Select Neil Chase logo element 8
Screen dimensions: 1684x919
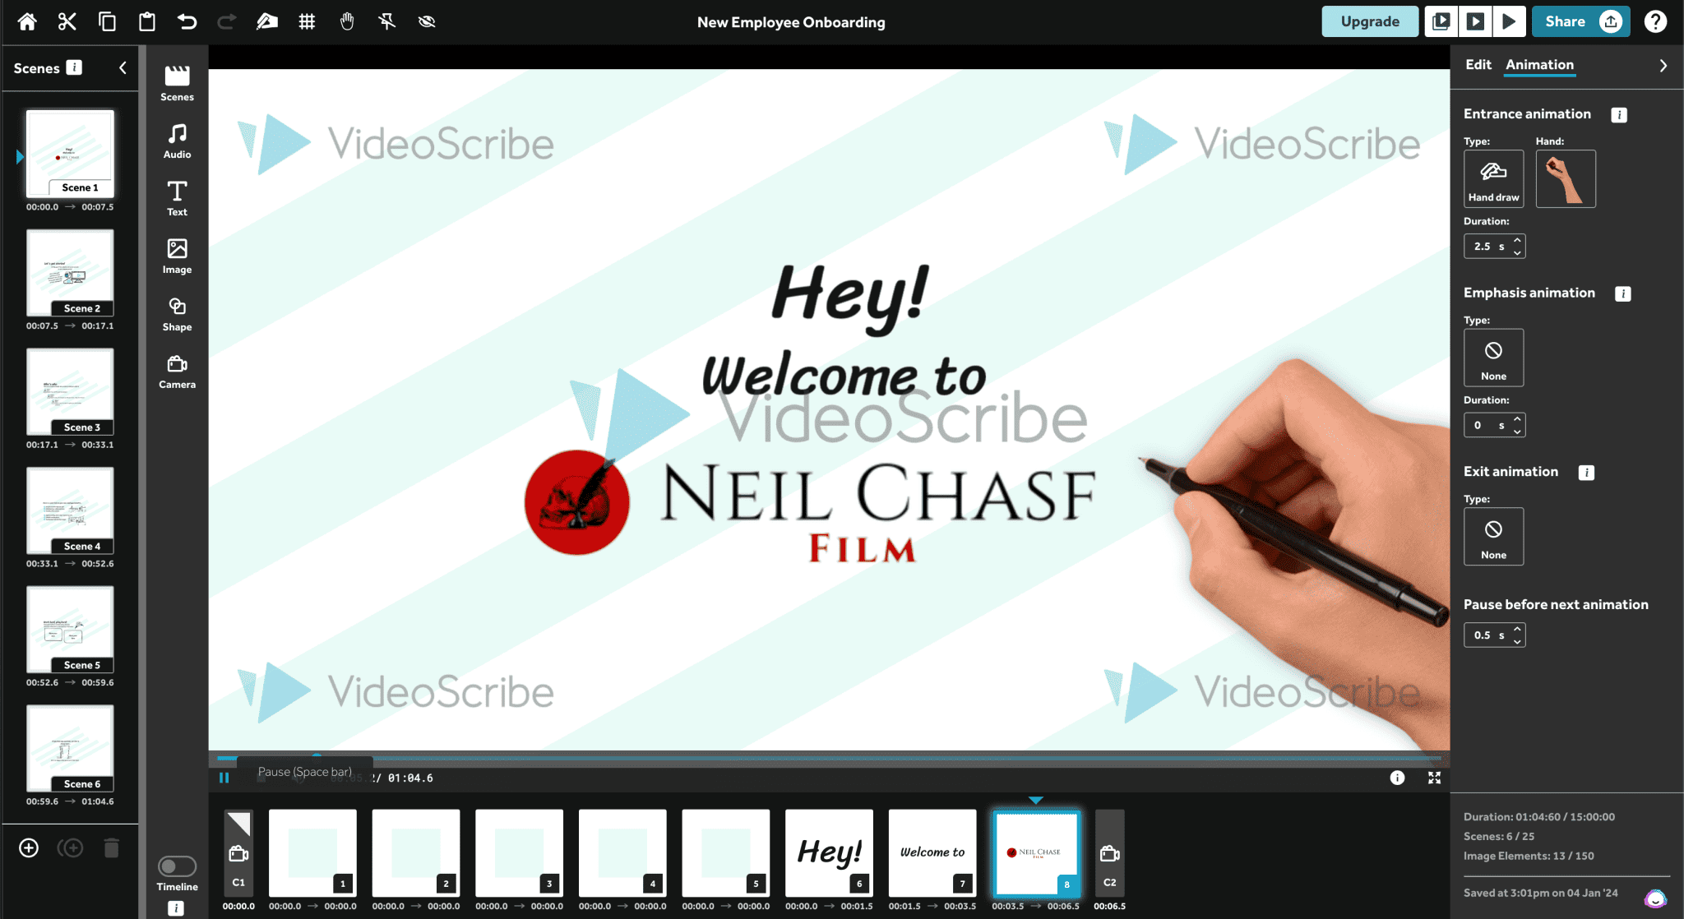pyautogui.click(x=1036, y=852)
